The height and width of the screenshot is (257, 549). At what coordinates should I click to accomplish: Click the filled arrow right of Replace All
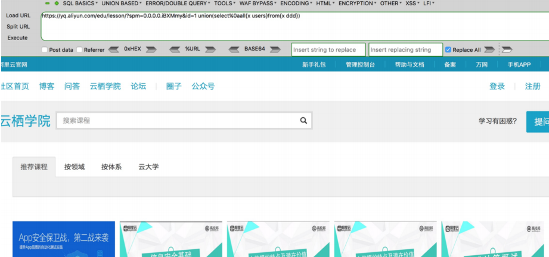click(x=489, y=49)
